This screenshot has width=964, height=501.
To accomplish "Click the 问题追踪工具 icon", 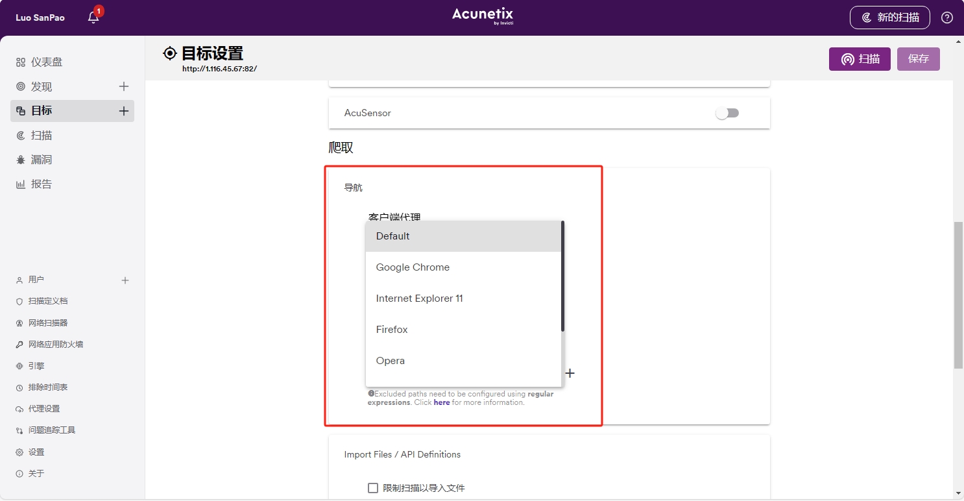I will click(19, 430).
